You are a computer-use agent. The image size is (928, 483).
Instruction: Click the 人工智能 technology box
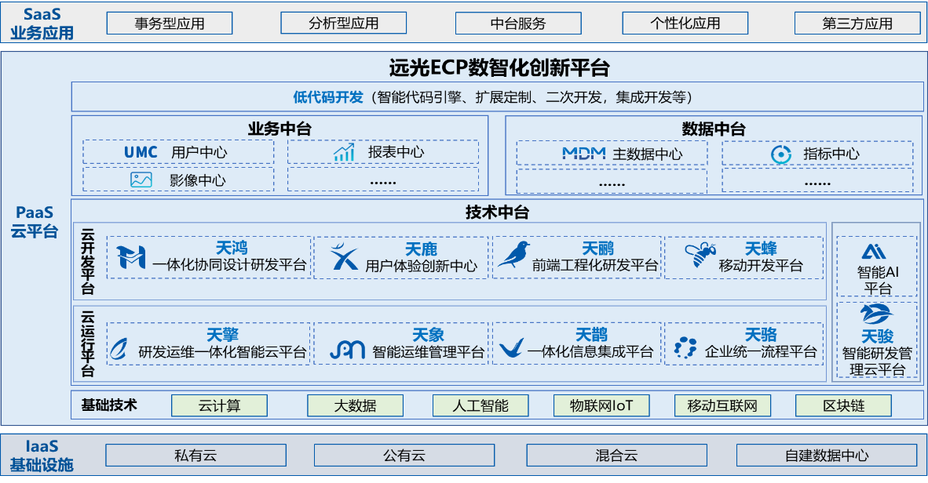(480, 405)
